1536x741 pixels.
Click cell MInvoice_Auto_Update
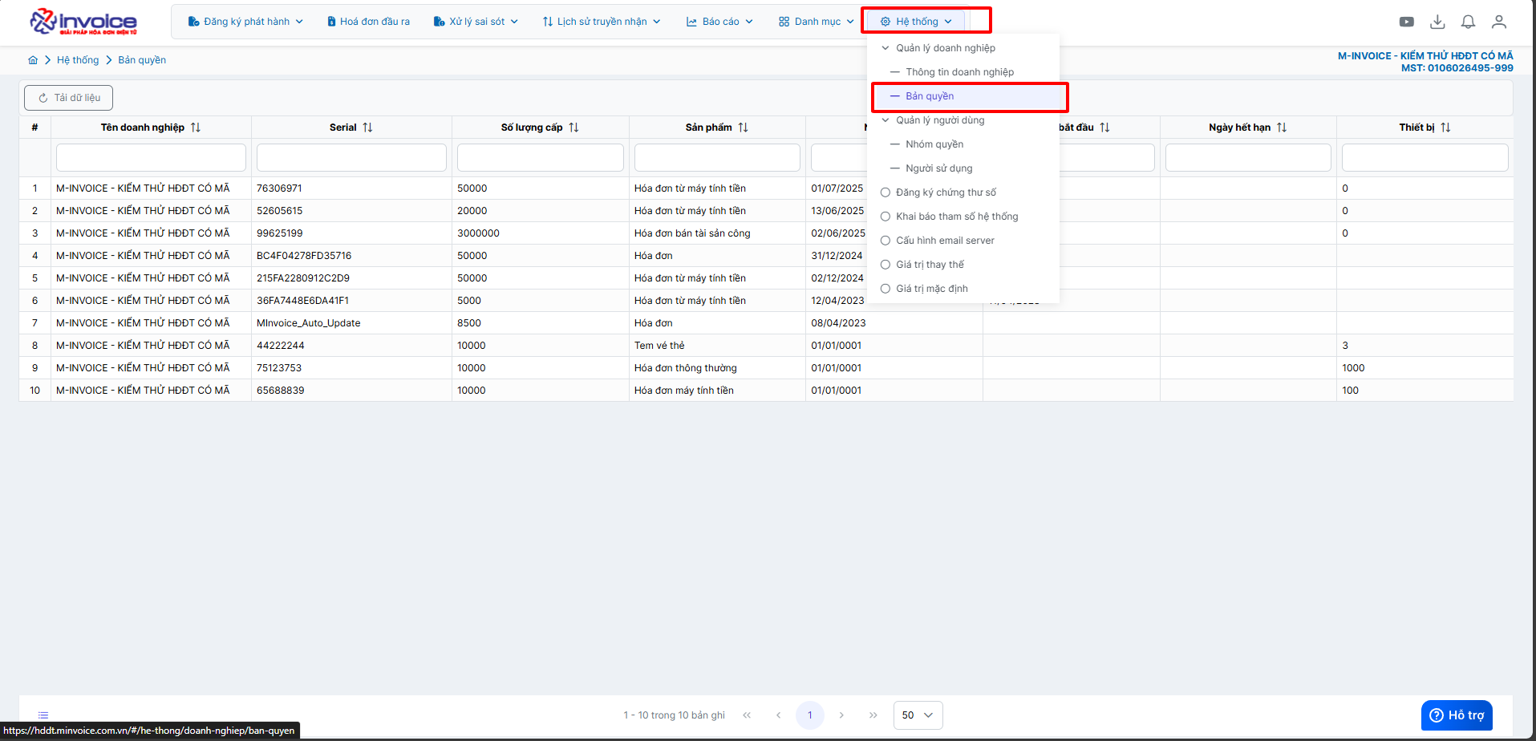tap(351, 323)
